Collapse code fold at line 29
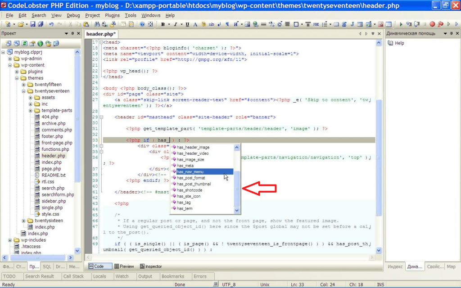This screenshot has width=461, height=288. pyautogui.click(x=101, y=117)
